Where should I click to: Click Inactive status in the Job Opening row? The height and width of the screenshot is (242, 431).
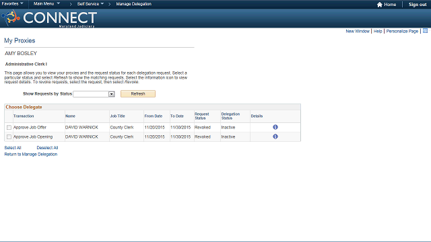(x=228, y=136)
